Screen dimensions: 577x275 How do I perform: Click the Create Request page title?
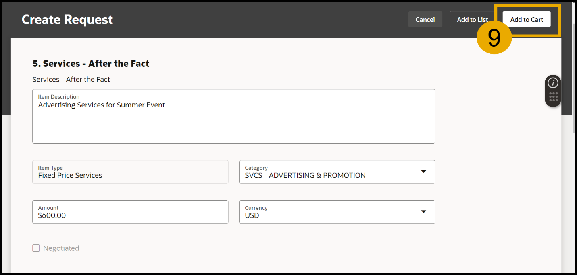click(x=67, y=19)
